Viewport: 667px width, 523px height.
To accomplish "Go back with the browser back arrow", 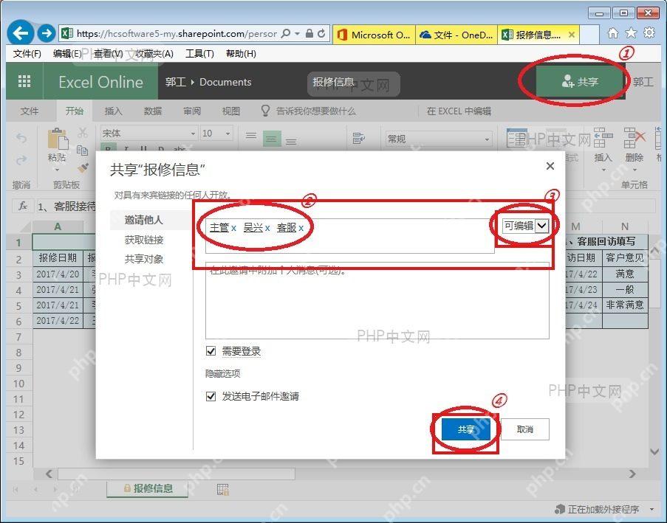I will click(x=21, y=32).
